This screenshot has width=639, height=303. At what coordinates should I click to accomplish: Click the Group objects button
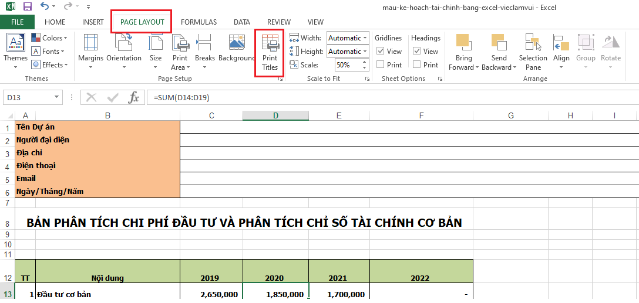tap(586, 51)
